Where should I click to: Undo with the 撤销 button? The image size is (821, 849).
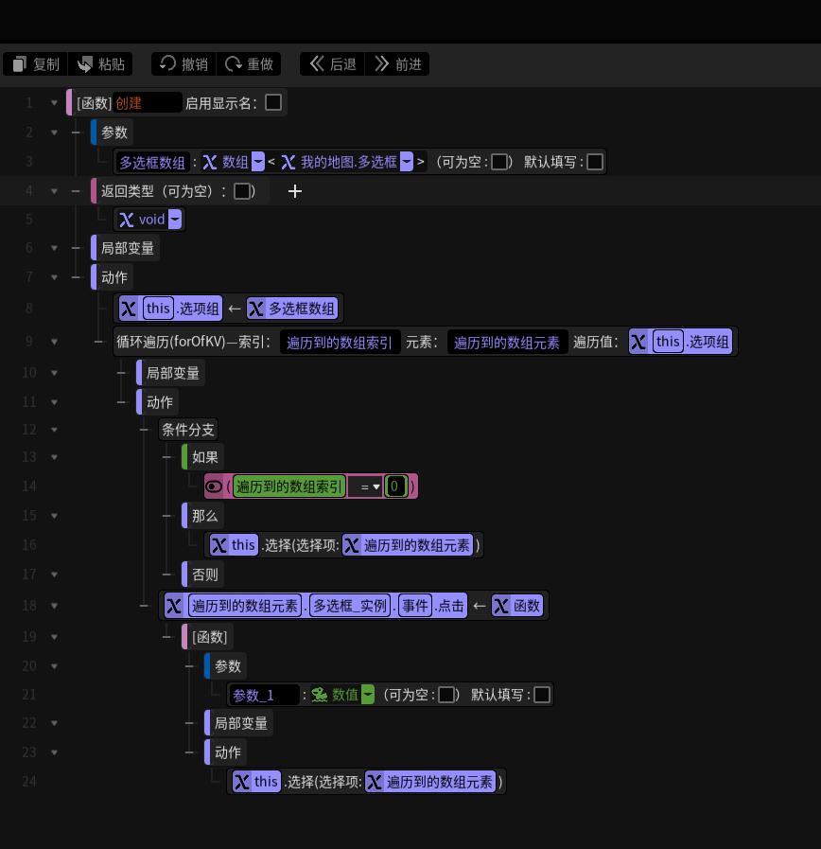coord(184,64)
